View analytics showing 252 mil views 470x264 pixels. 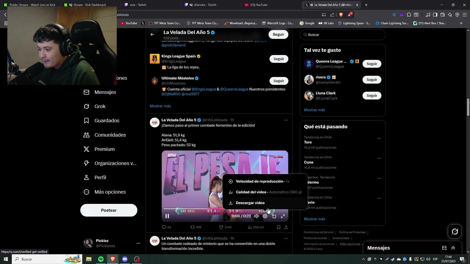(x=256, y=227)
